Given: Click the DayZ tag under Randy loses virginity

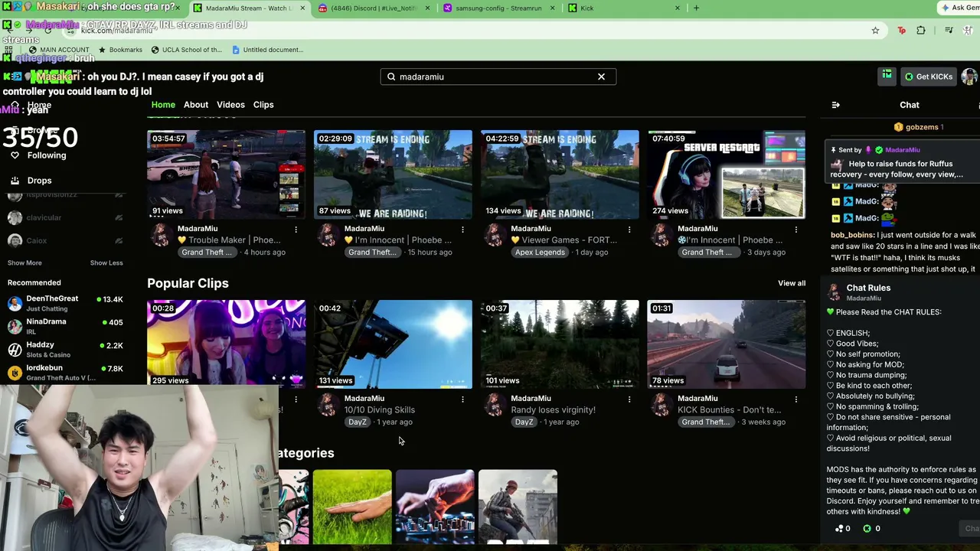Looking at the screenshot, I should (524, 422).
